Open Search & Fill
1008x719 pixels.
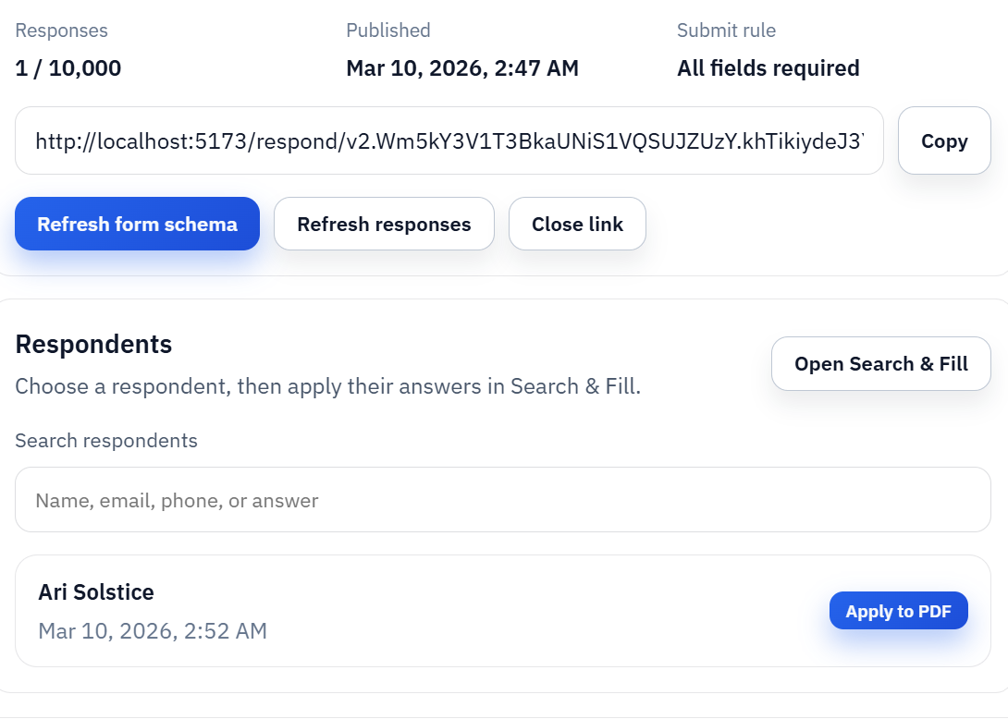(x=879, y=363)
